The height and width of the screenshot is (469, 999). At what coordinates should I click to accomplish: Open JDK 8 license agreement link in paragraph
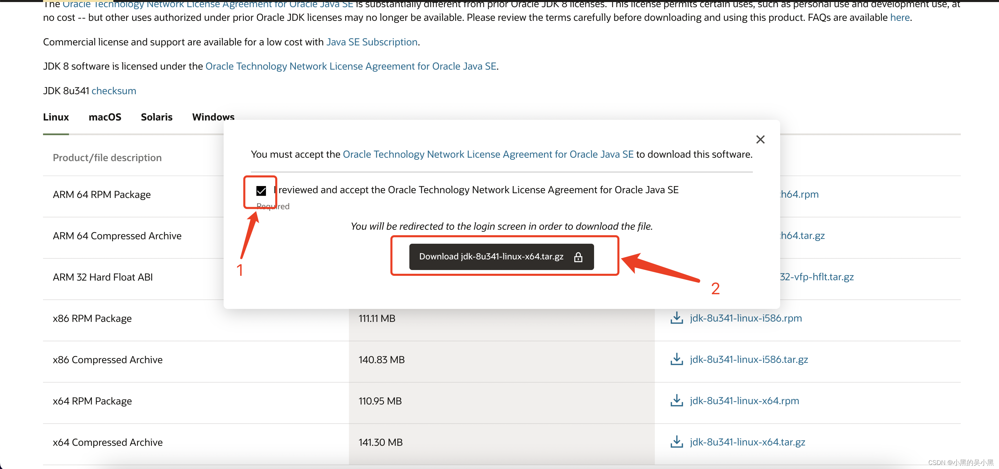351,66
